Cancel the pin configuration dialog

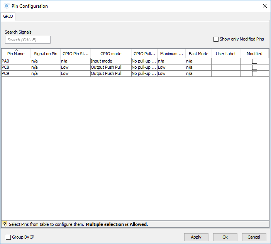point(254,237)
